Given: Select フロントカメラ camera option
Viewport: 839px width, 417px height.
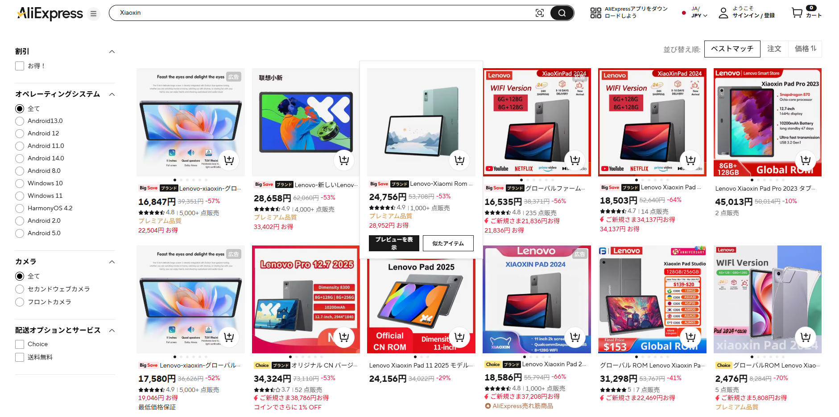Looking at the screenshot, I should 43,302.
